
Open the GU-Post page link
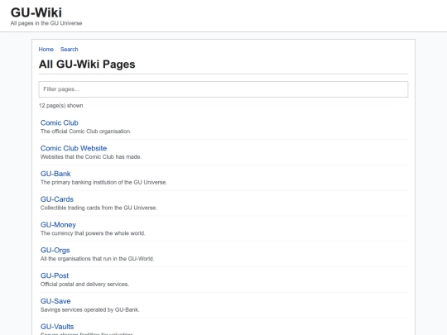point(55,275)
